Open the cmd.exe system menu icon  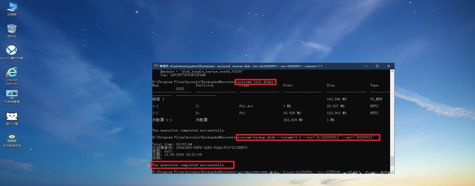click(156, 66)
